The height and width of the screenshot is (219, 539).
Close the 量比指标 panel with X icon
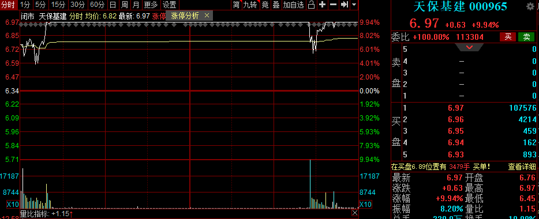pos(354,213)
